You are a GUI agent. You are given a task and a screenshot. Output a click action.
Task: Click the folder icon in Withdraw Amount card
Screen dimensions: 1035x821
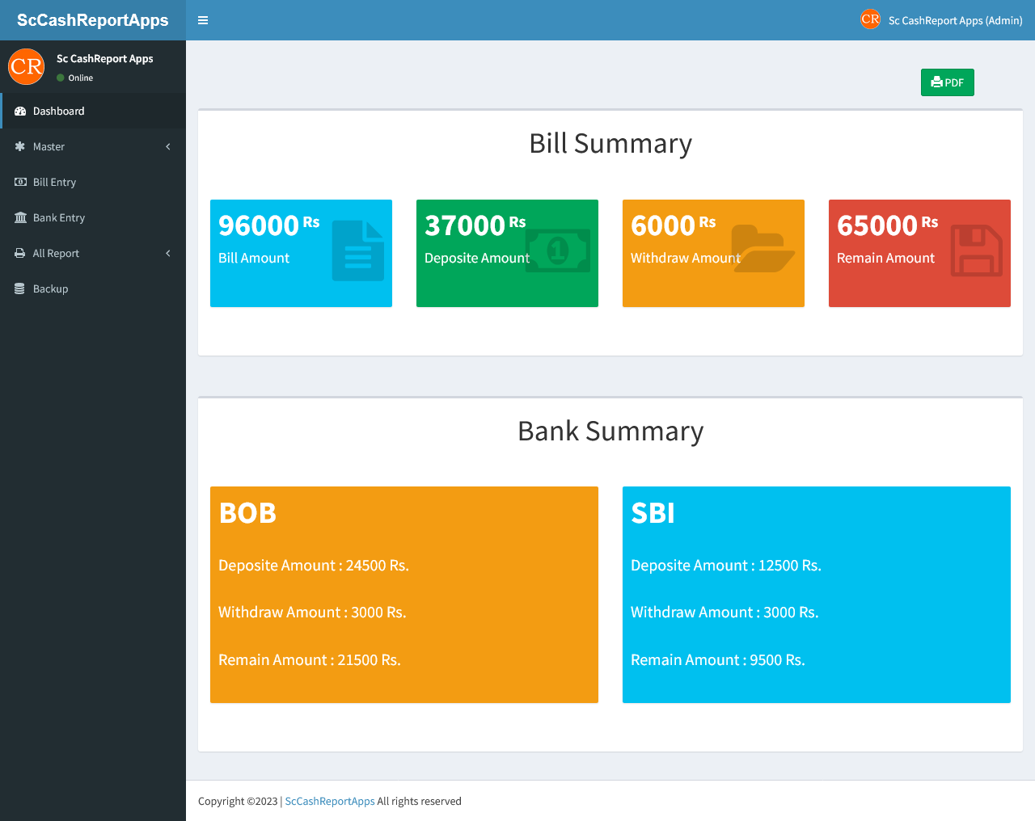tap(763, 249)
